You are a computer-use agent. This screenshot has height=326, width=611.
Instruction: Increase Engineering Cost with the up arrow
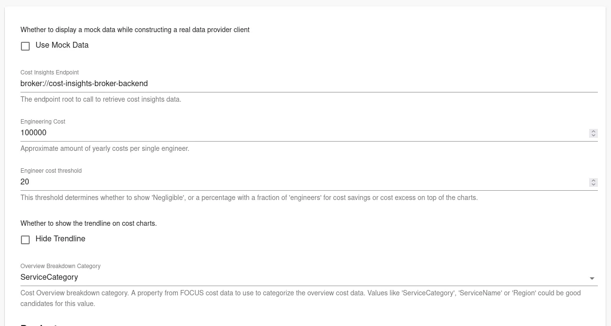tap(593, 131)
